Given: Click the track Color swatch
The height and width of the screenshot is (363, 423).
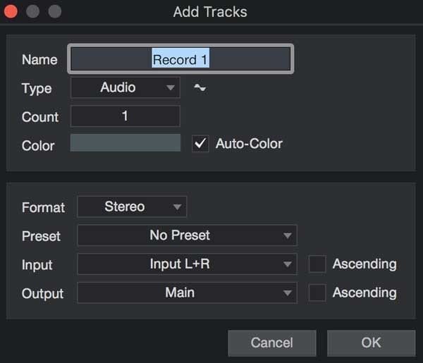Looking at the screenshot, I should (x=125, y=142).
